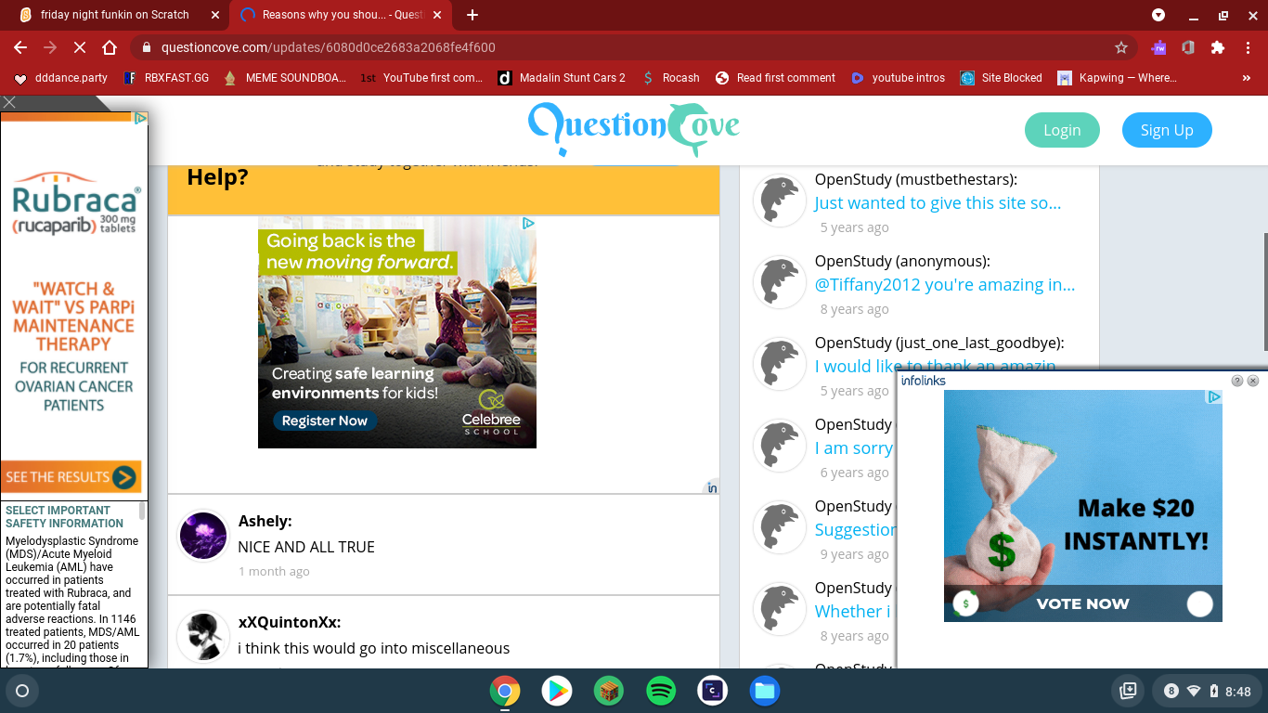Bookmark this page with star icon

tap(1120, 47)
